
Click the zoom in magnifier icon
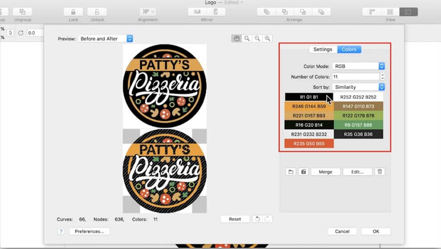click(247, 39)
